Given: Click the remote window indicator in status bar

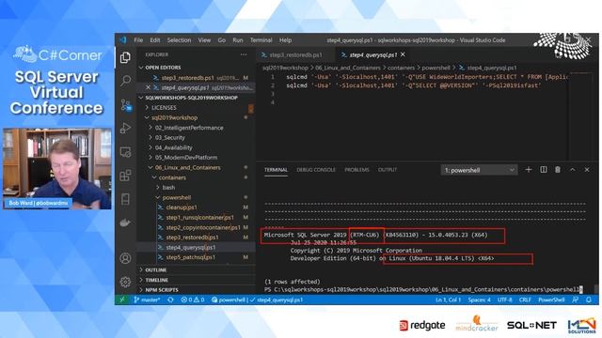Looking at the screenshot, I should point(122,300).
